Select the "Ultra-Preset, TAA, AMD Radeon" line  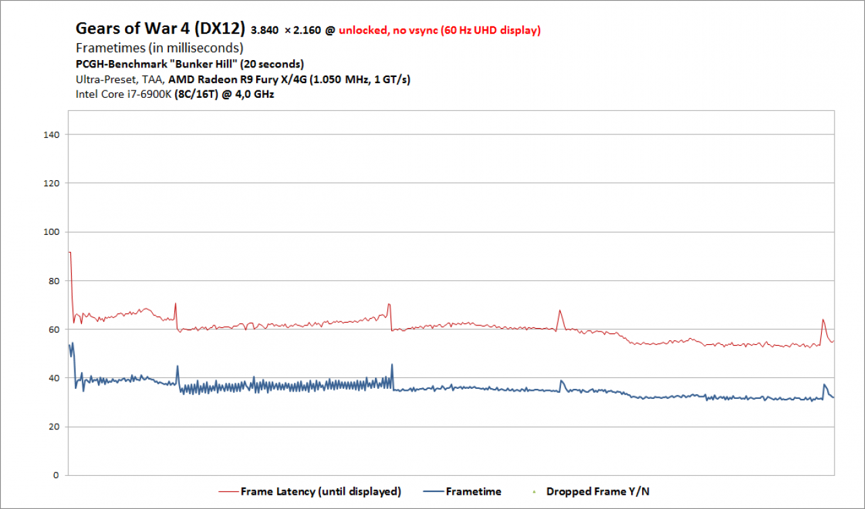[243, 79]
